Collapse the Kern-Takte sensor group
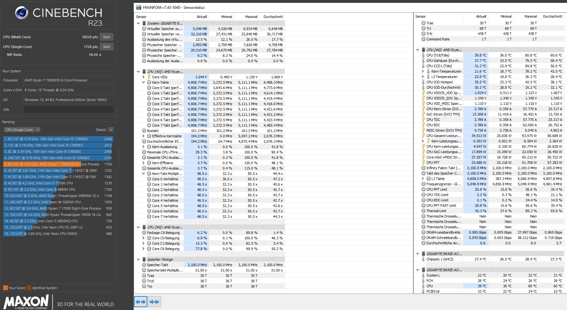The width and height of the screenshot is (567, 310). click(x=143, y=82)
